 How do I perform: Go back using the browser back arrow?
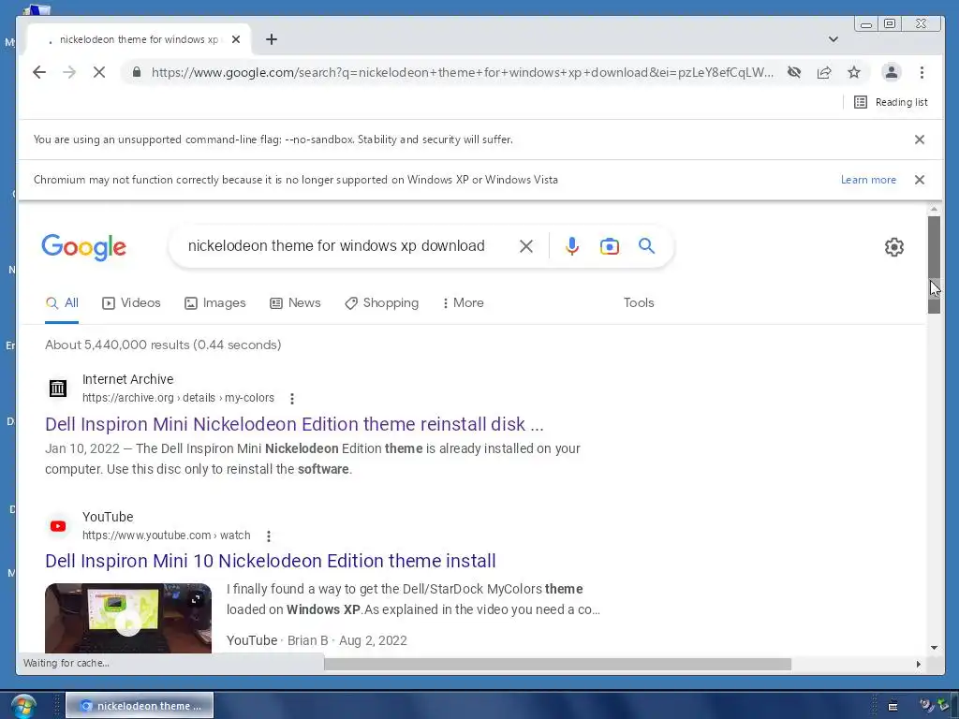click(x=39, y=72)
